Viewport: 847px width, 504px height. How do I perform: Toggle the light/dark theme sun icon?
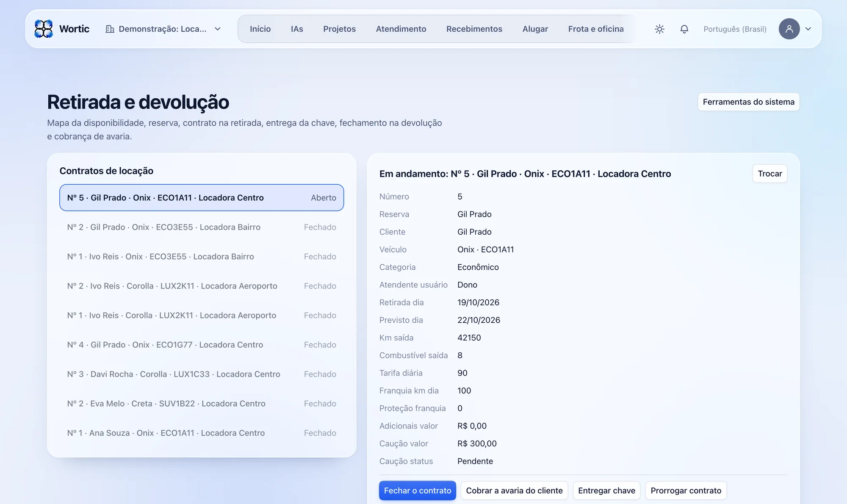click(659, 29)
